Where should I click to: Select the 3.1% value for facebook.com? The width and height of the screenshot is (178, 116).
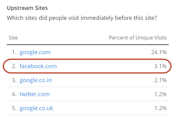click(161, 66)
